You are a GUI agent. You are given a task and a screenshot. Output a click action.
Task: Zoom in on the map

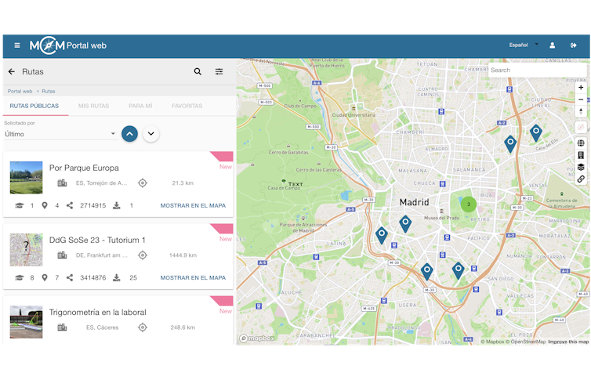[x=581, y=87]
